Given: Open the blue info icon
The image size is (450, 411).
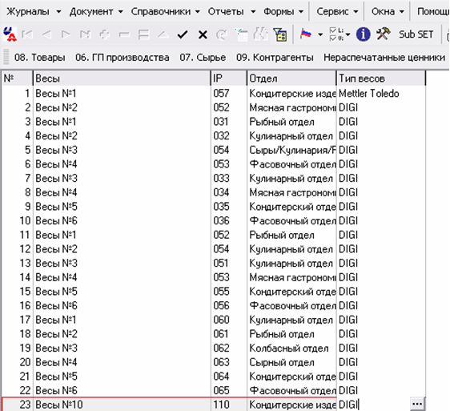Looking at the screenshot, I should 363,34.
